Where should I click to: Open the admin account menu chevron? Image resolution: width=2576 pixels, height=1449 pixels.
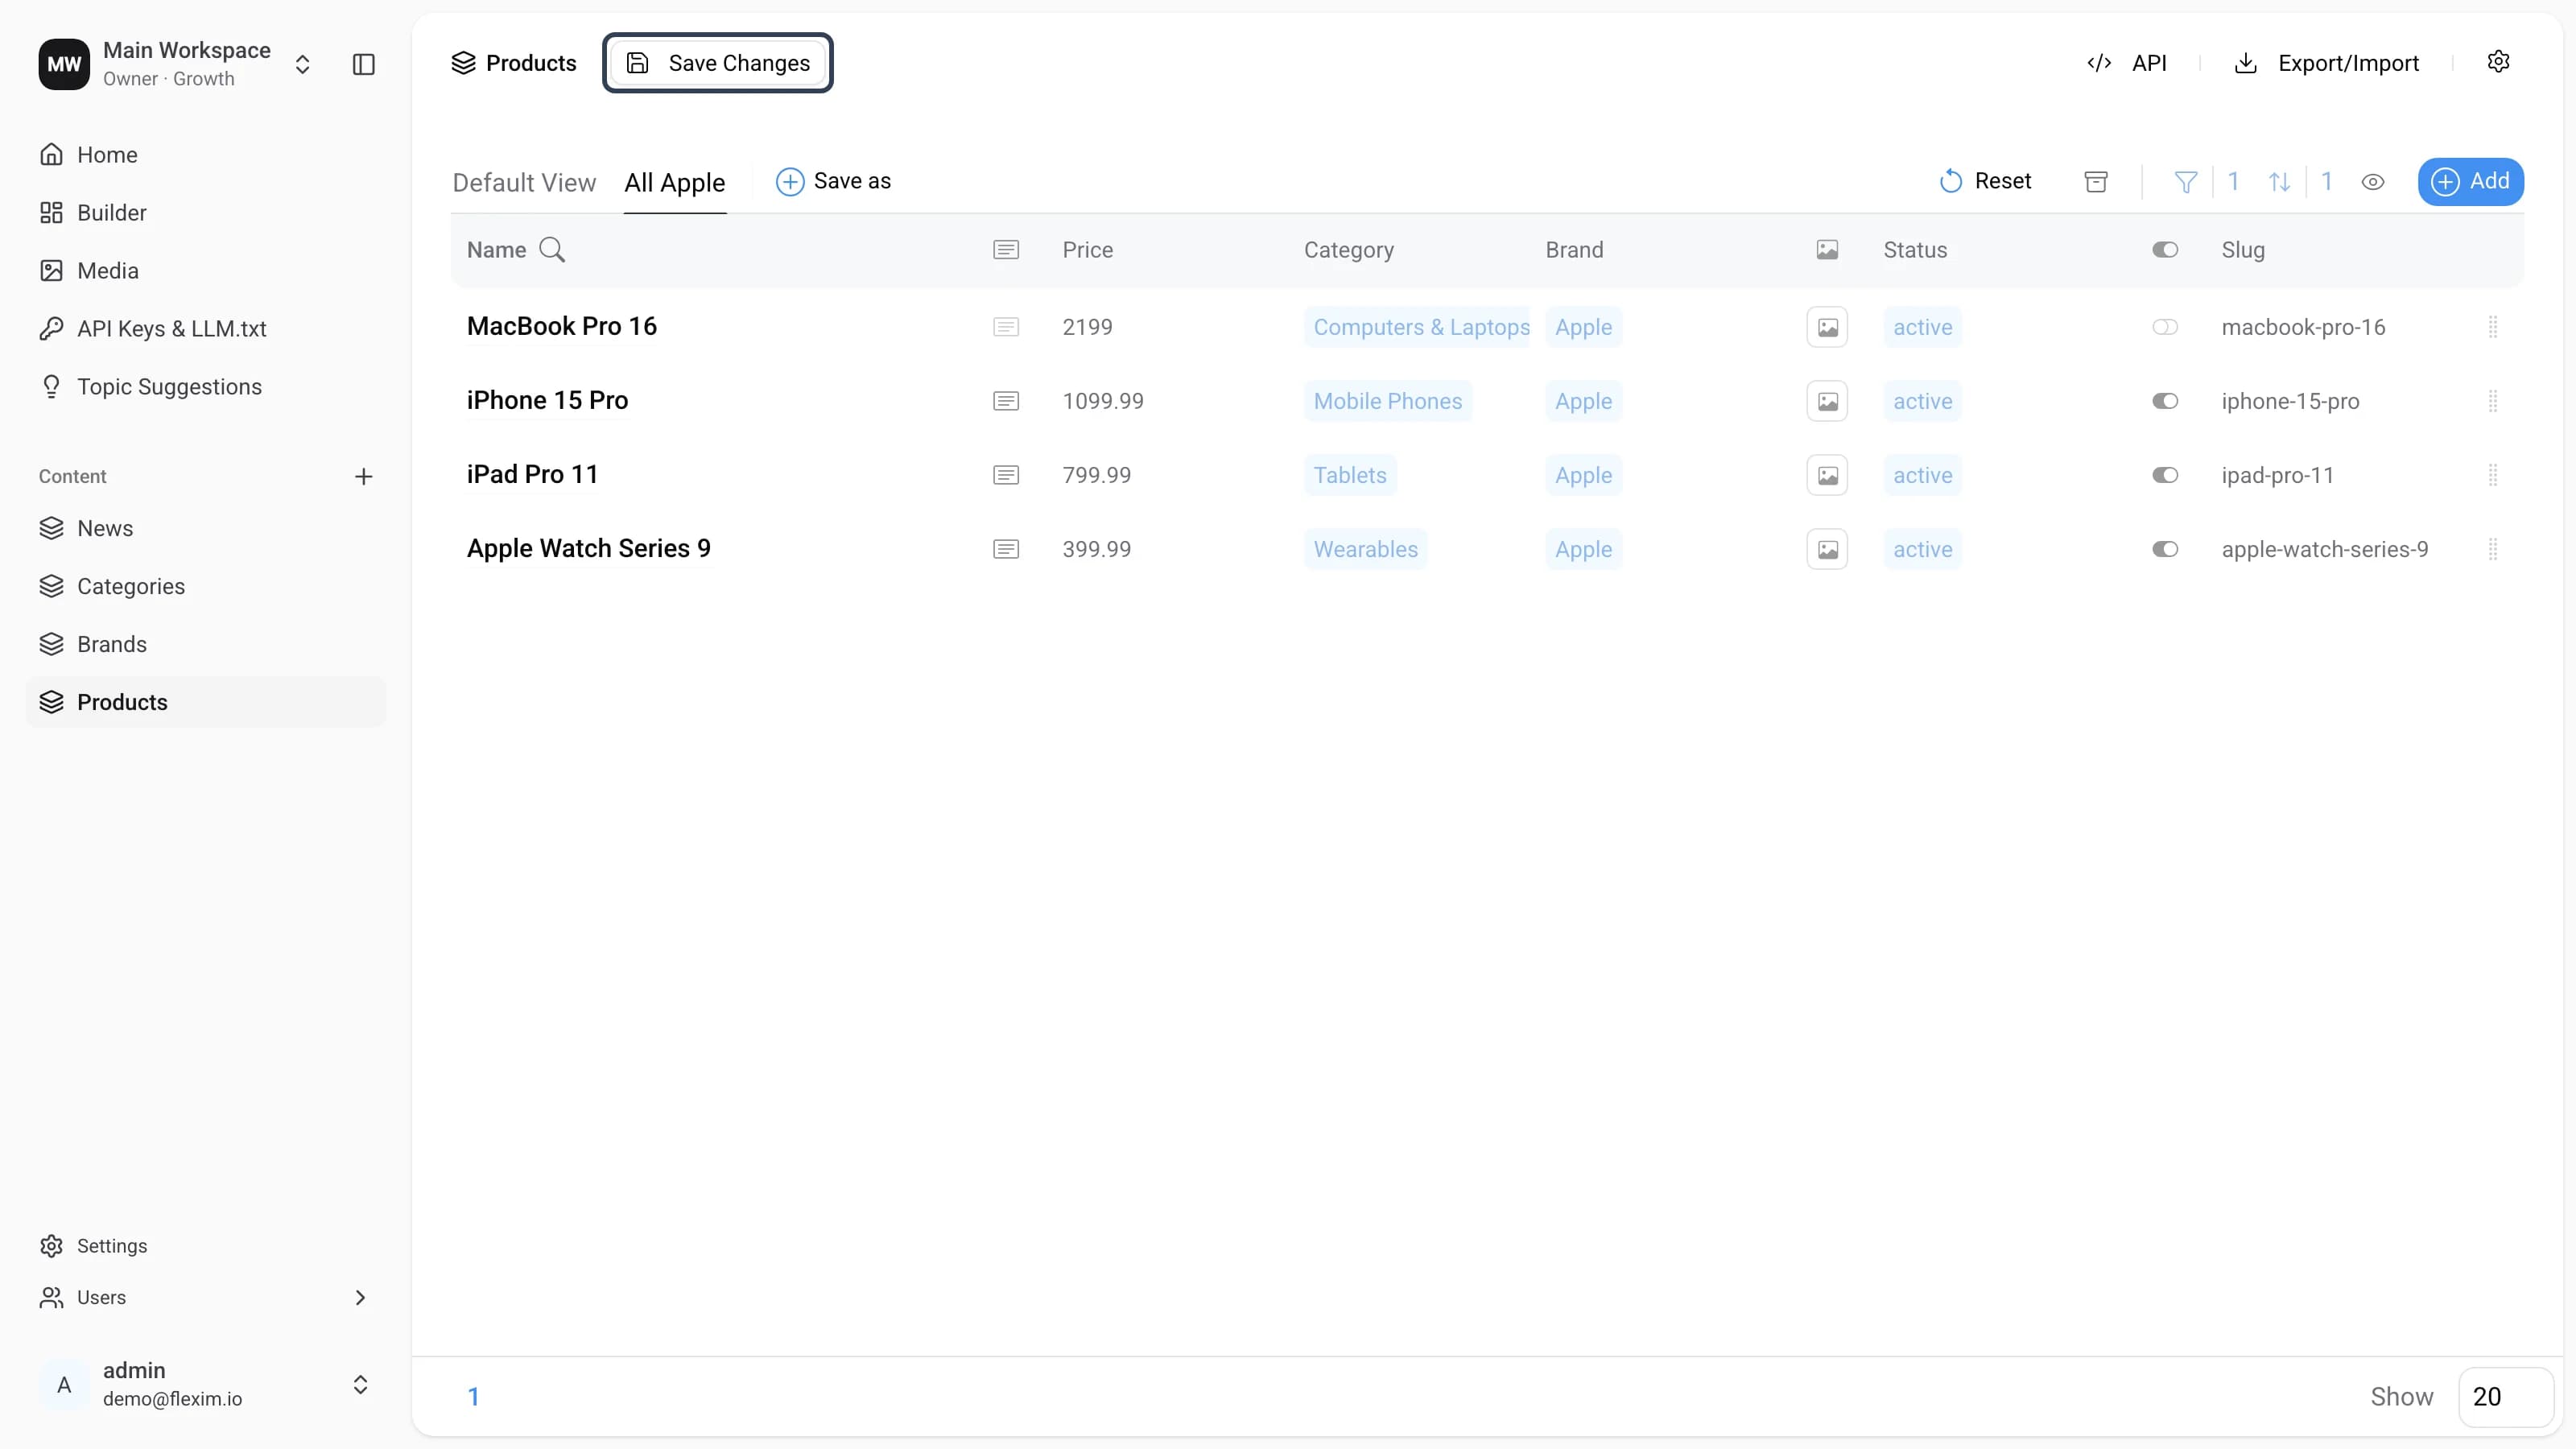(x=360, y=1384)
